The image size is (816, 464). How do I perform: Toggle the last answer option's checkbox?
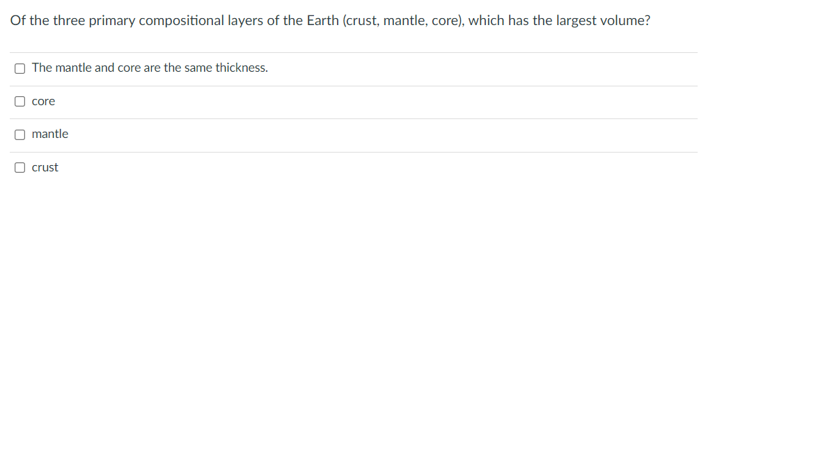click(x=19, y=167)
